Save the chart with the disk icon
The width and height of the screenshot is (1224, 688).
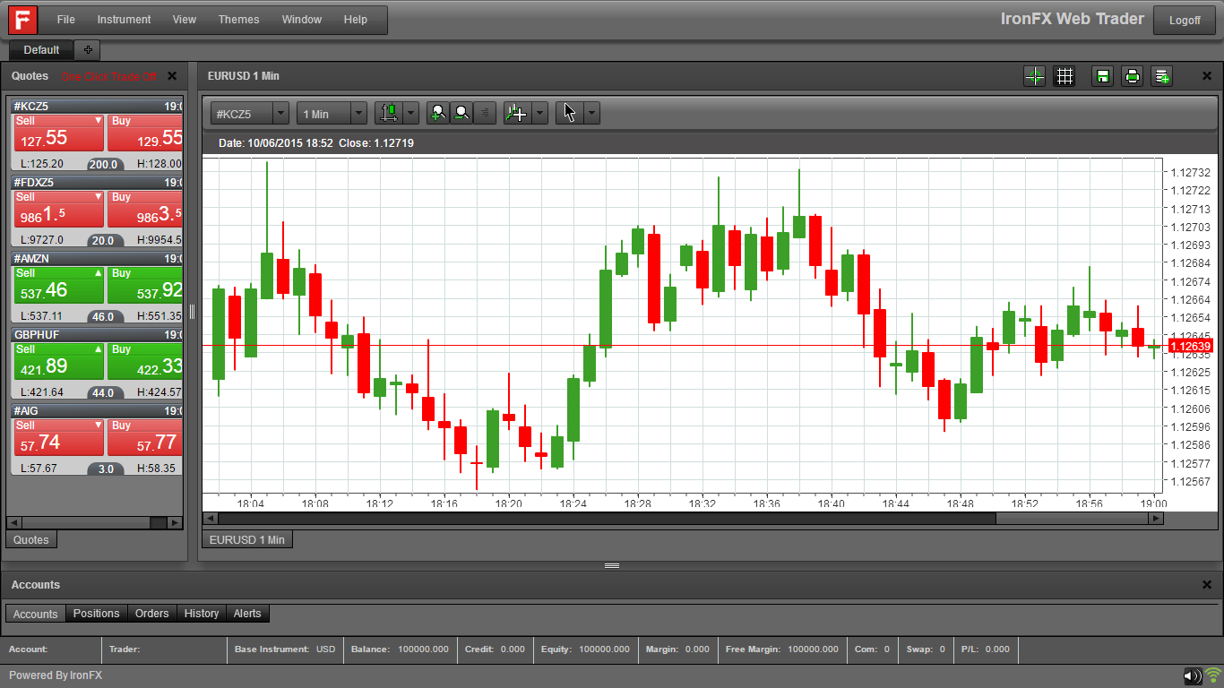point(1103,76)
